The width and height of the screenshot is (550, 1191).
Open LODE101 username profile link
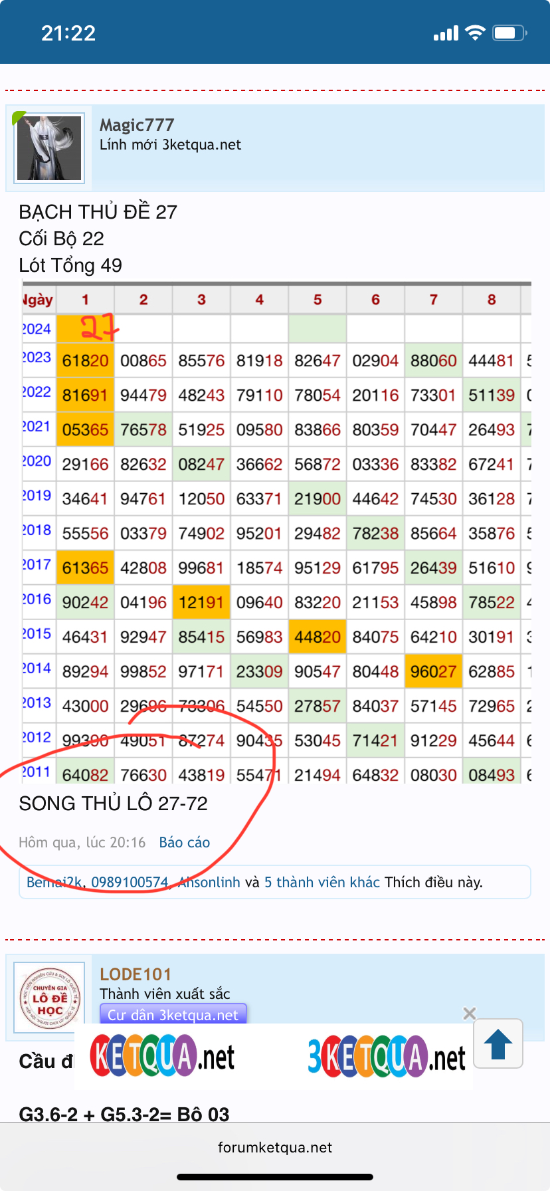136,974
